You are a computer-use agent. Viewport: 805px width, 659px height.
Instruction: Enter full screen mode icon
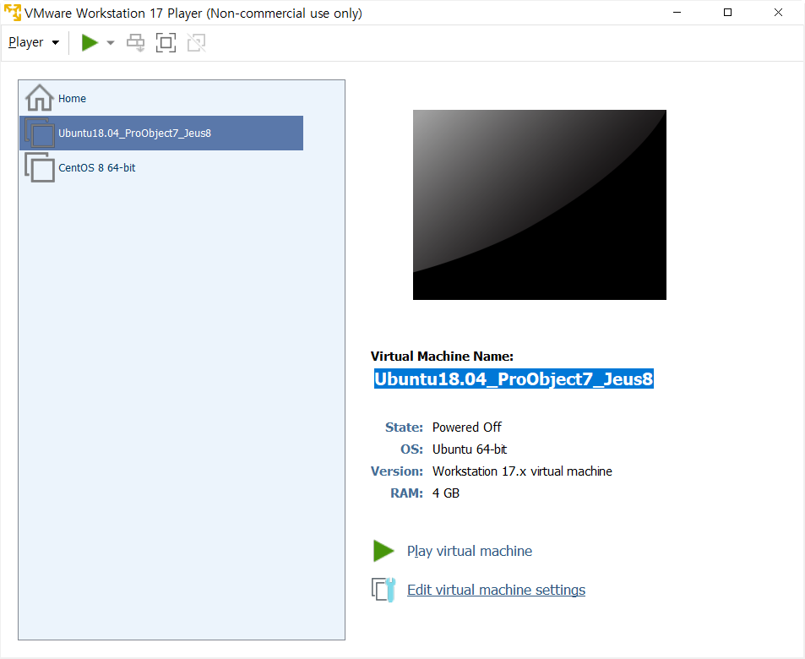166,42
